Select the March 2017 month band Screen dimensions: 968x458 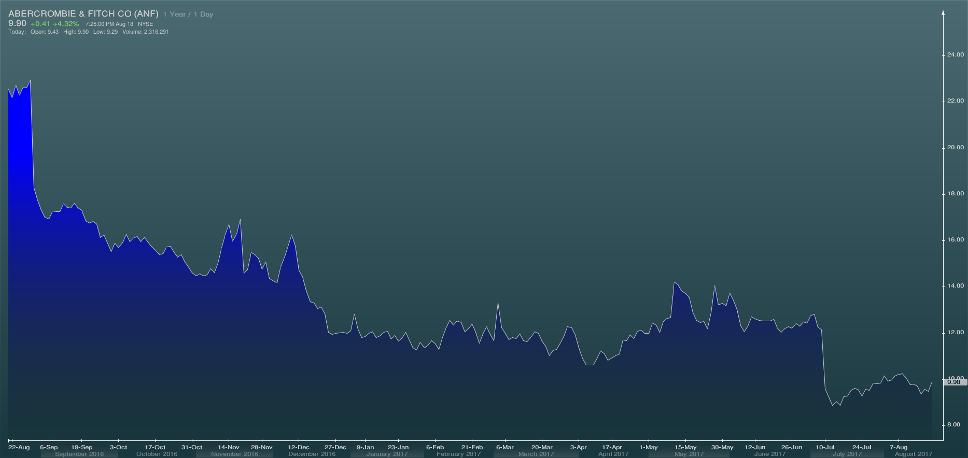[536, 454]
